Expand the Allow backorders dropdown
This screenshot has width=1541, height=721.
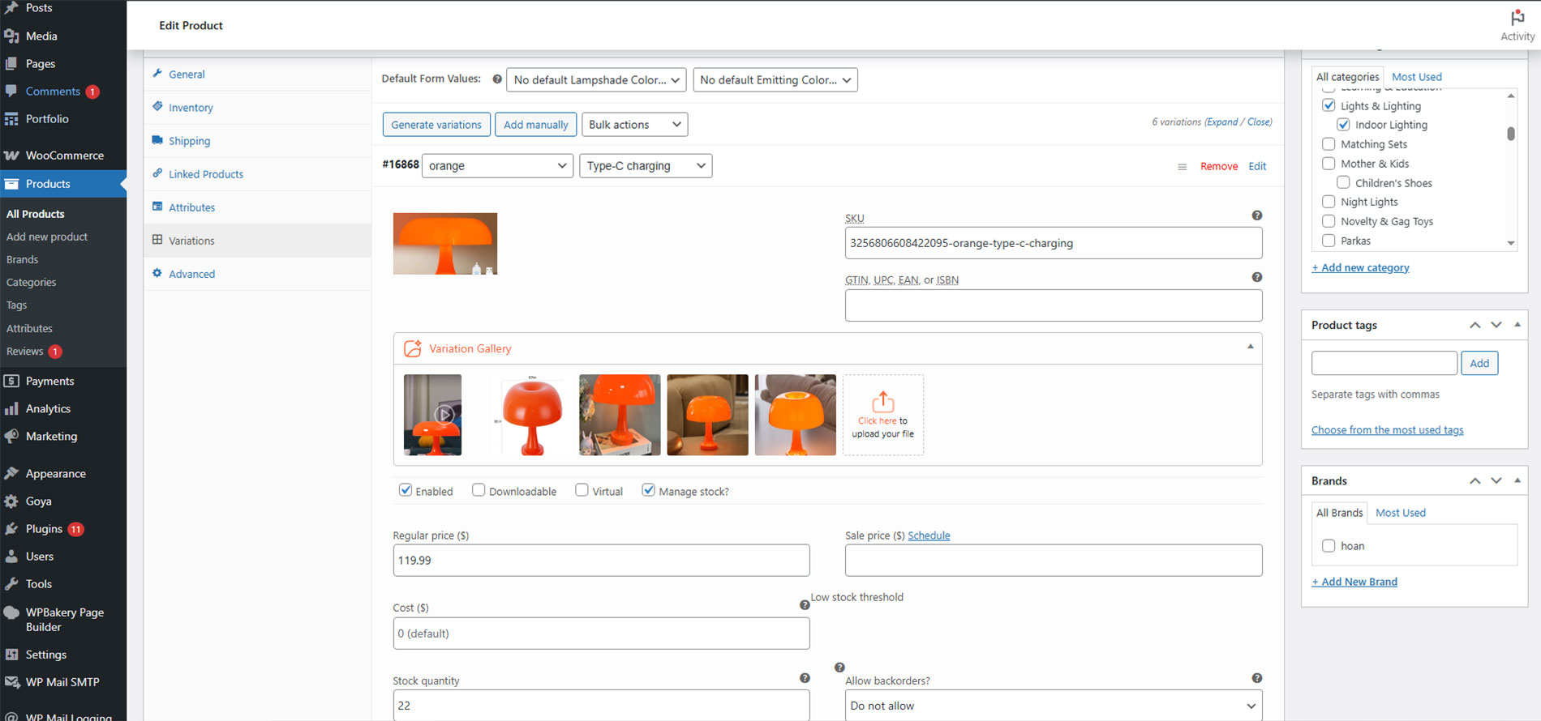point(1053,706)
